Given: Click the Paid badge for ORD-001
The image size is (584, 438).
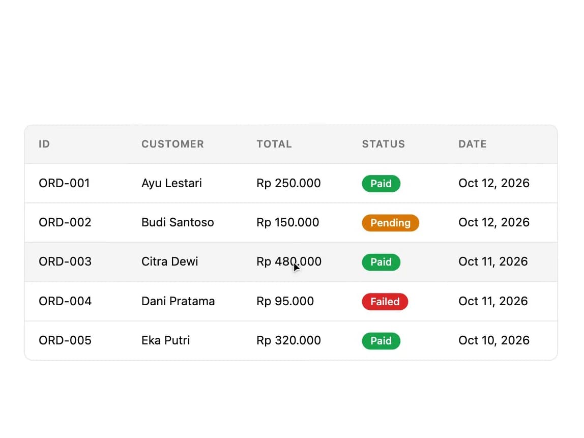Looking at the screenshot, I should [381, 184].
